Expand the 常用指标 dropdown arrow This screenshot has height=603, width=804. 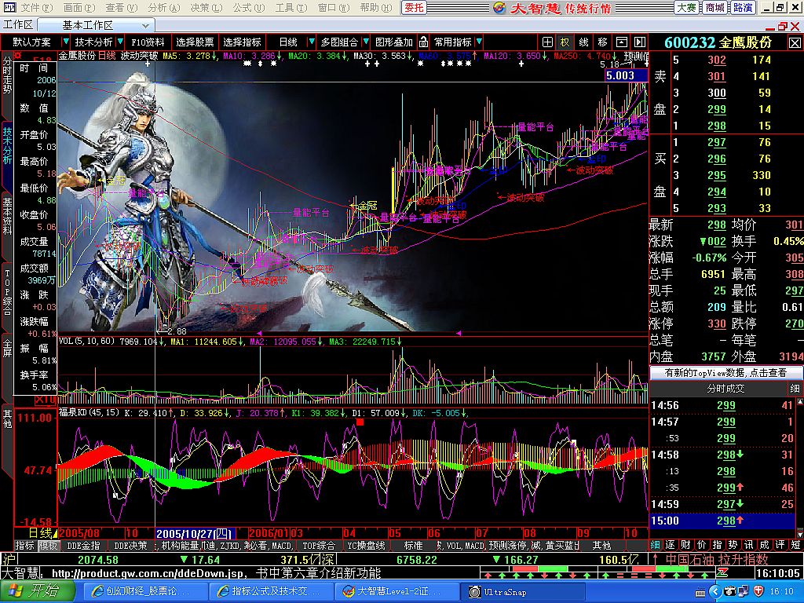[479, 42]
